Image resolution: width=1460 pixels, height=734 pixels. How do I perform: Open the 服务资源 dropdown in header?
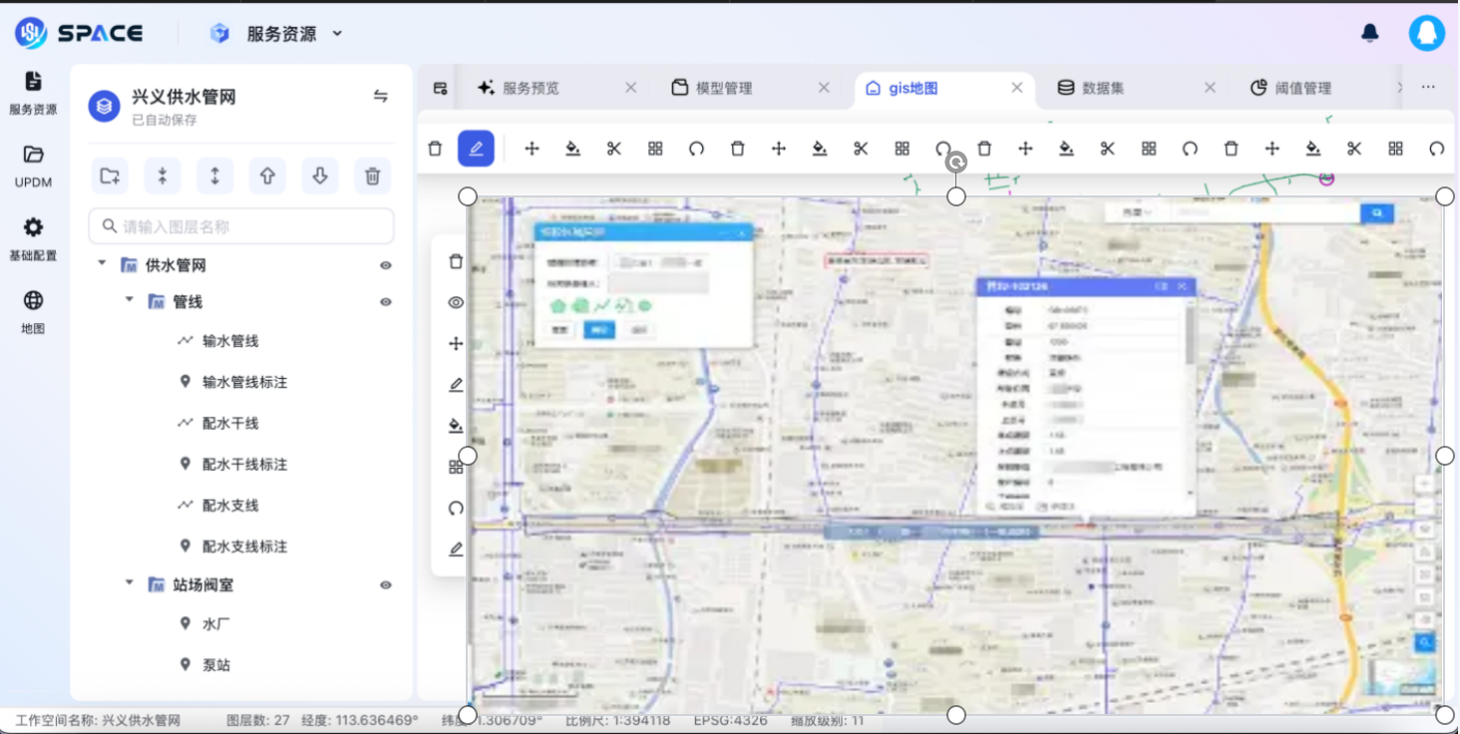[x=280, y=34]
